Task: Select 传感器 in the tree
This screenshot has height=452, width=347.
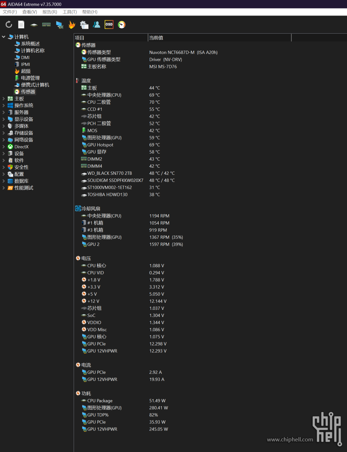Action: tap(28, 92)
